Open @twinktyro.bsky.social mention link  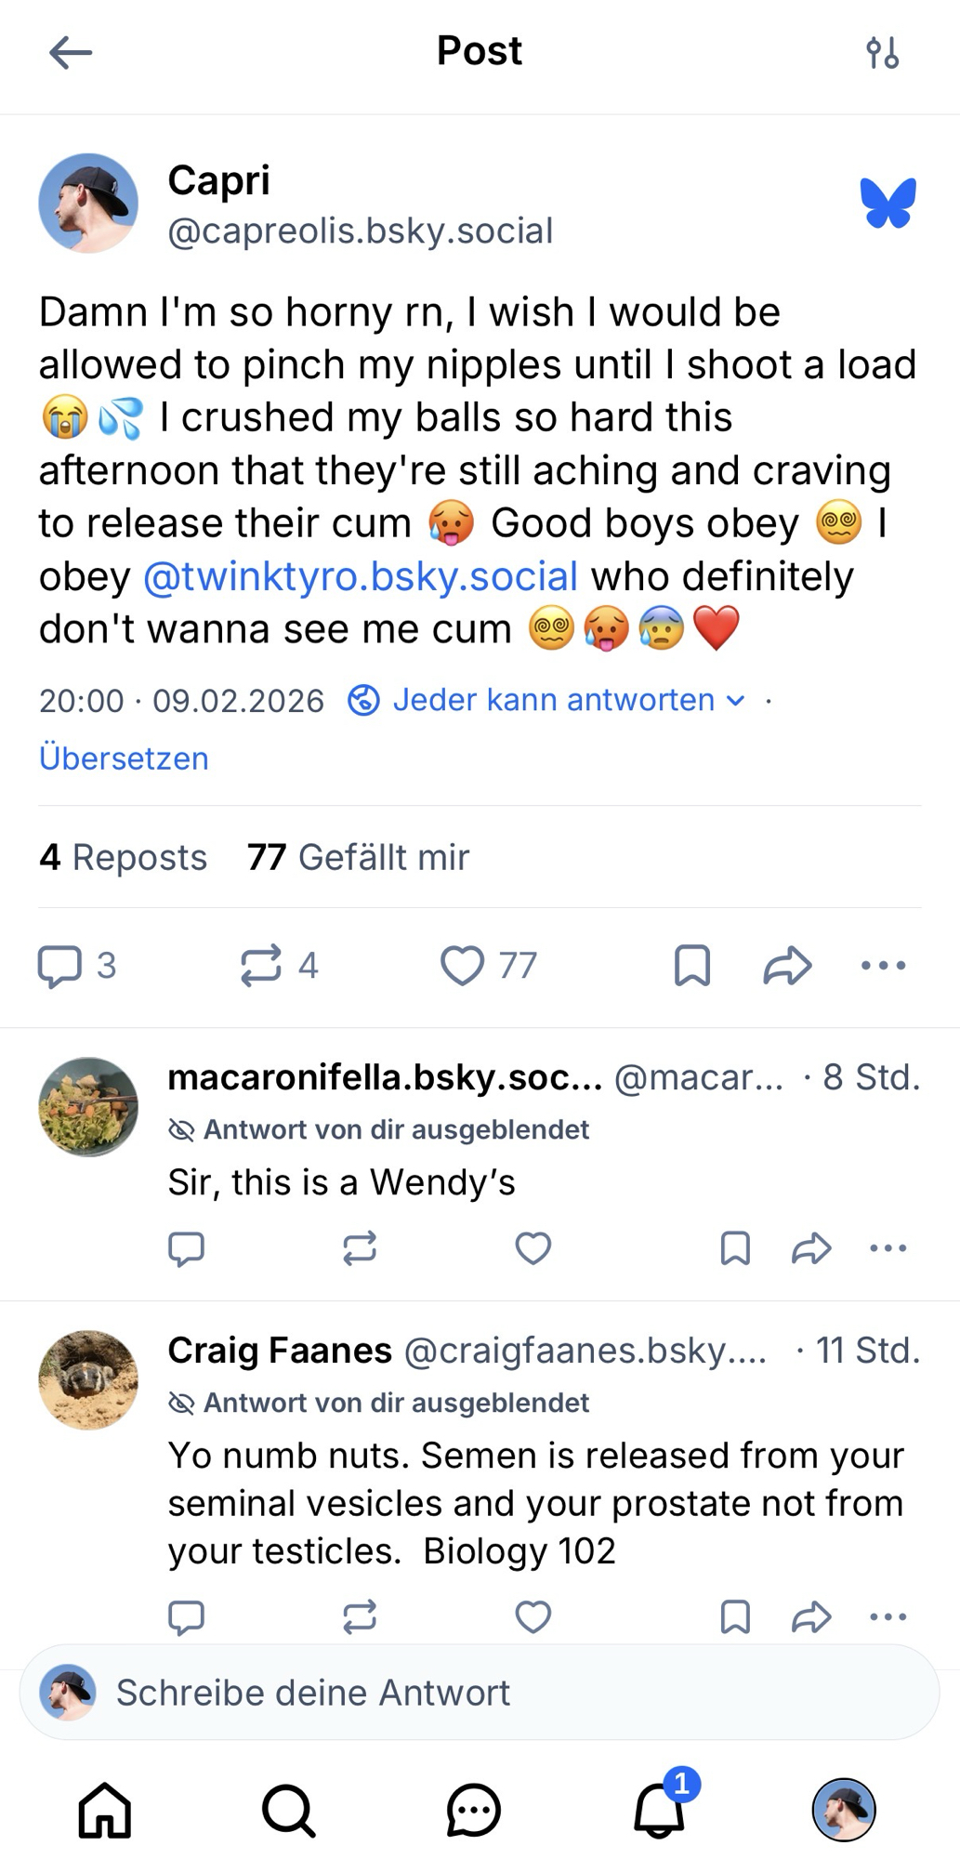[361, 576]
